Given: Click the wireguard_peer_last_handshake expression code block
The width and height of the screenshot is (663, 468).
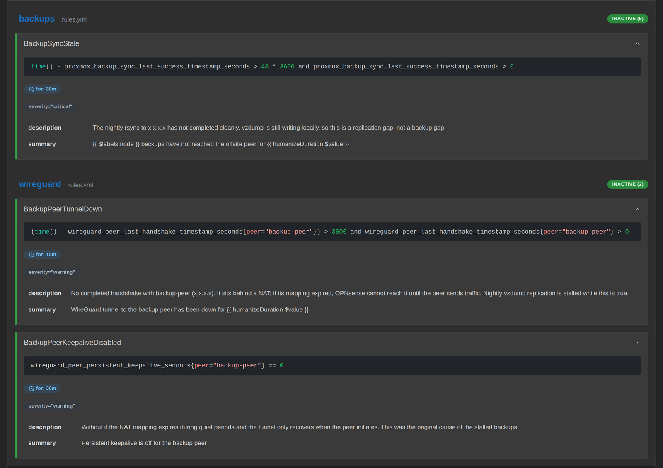Looking at the screenshot, I should point(332,232).
